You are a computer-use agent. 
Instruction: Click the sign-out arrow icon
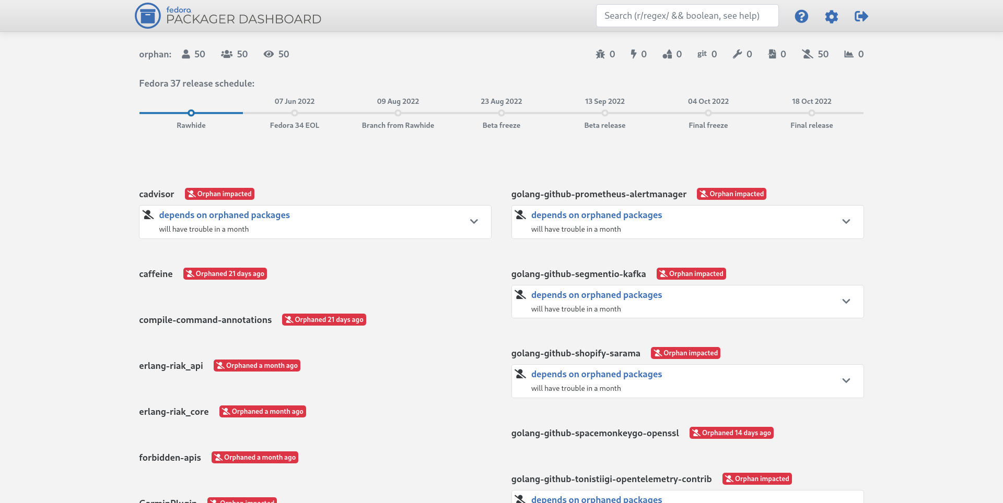[x=861, y=16]
